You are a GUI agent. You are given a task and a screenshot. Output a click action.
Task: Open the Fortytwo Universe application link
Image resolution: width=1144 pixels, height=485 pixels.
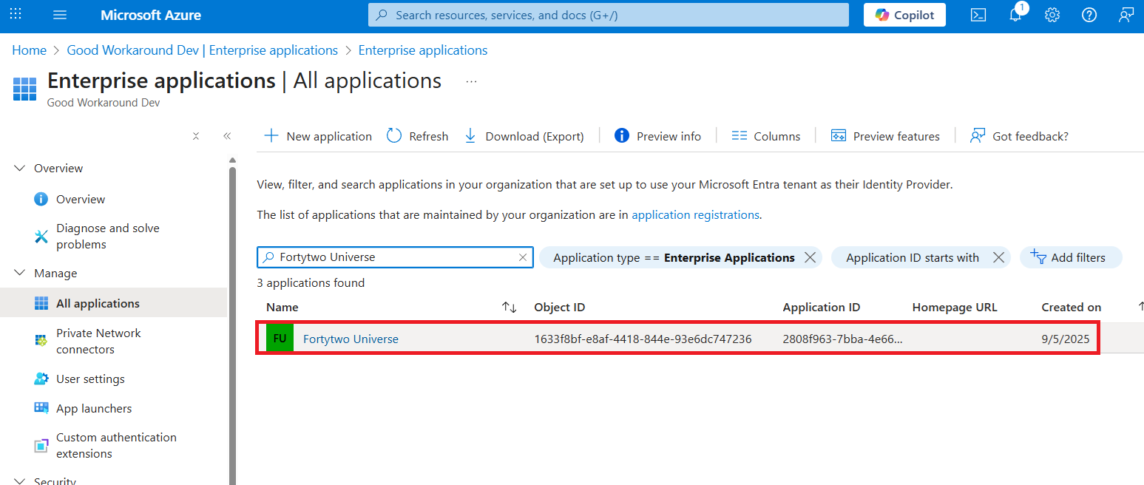pos(351,339)
